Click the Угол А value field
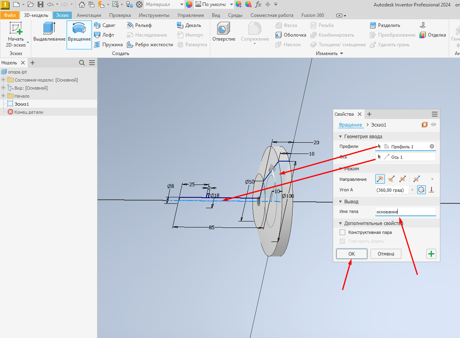 (x=392, y=190)
